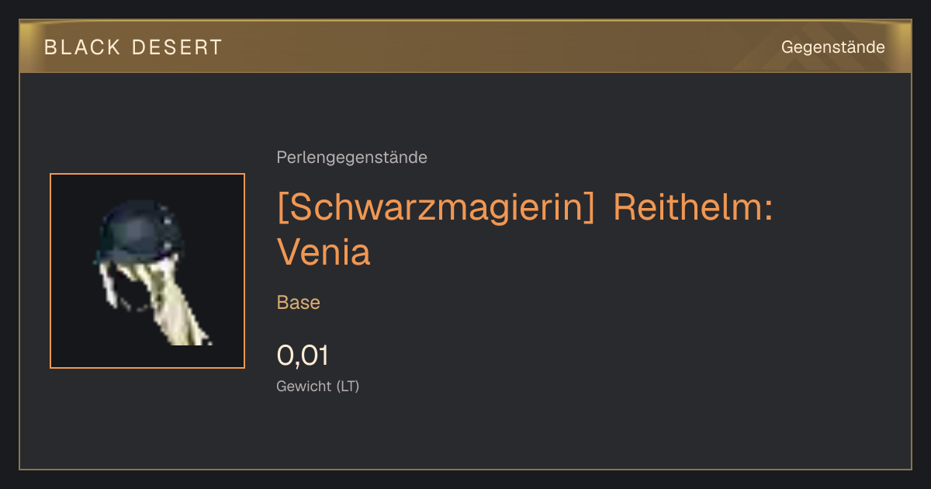The height and width of the screenshot is (489, 931).
Task: Click the helmet item icon
Action: tap(147, 271)
